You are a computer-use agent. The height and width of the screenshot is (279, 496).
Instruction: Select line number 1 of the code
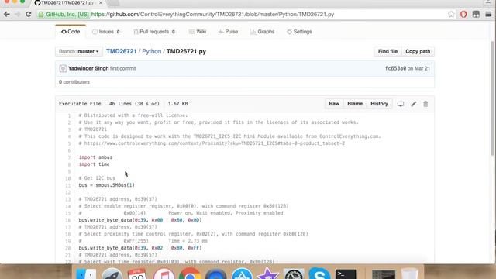click(69, 115)
